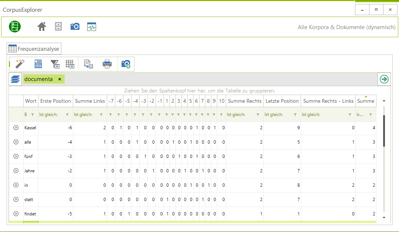399x232 pixels.
Task: Open the calculator tool in toolbar
Action: [38, 64]
